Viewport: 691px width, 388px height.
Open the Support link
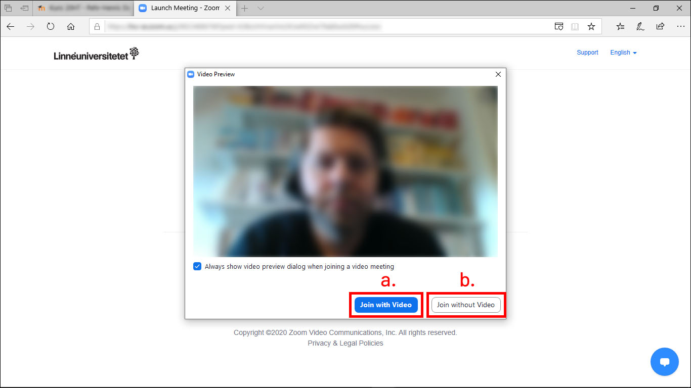587,53
